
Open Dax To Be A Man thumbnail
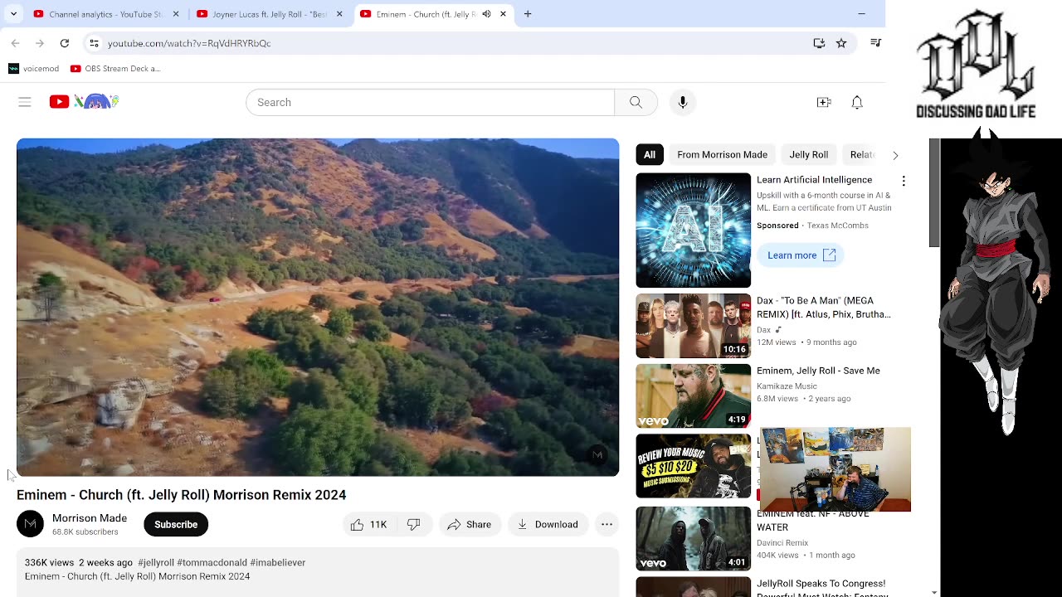693,326
